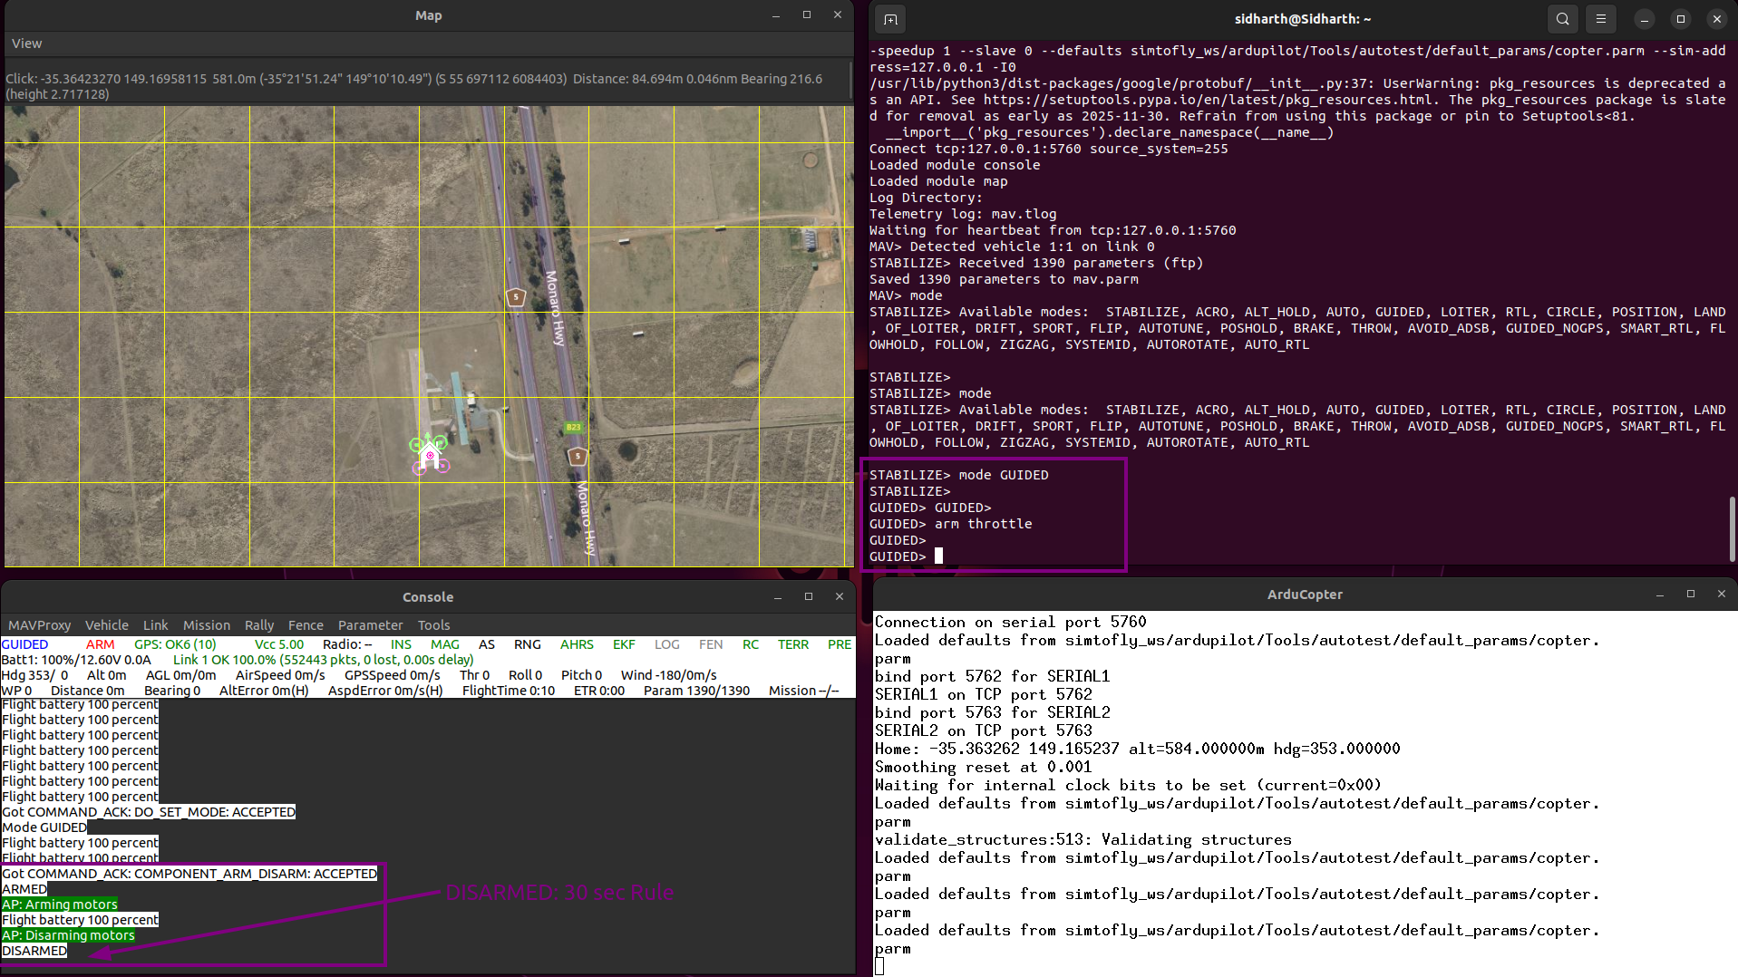Expand the Parameter menu
The width and height of the screenshot is (1738, 977).
pos(370,625)
